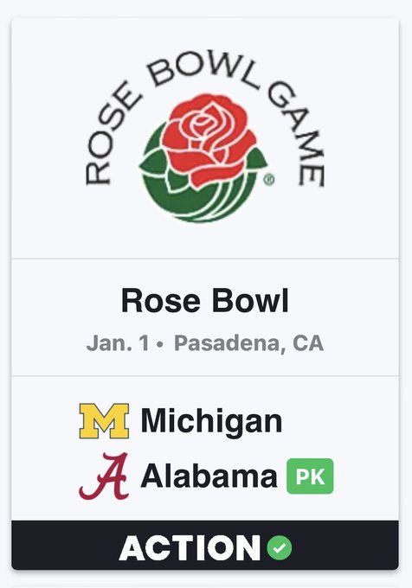412x588 pixels.
Task: Select the Alabama script A logo
Action: 104,476
